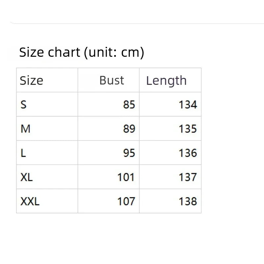Pick the length value 134 cell

pyautogui.click(x=188, y=105)
